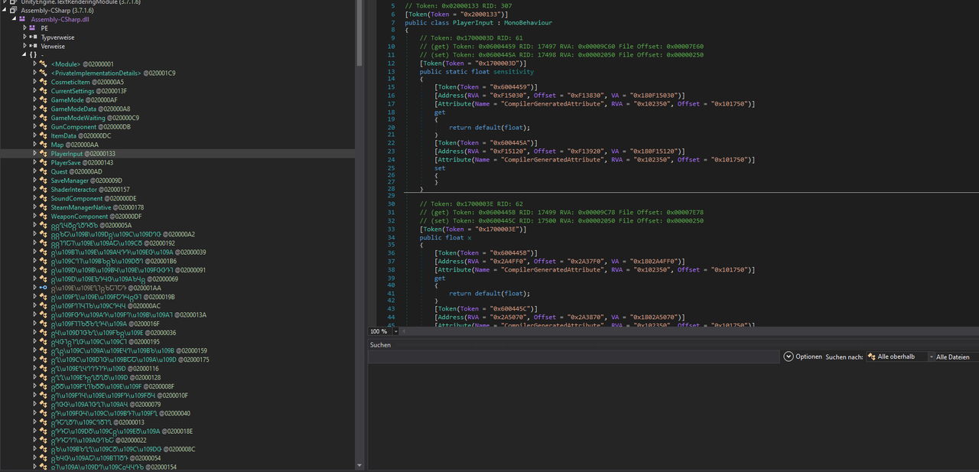Open the 'Alle oberhalb' search type dropdown
979x472 pixels.
tap(930, 357)
